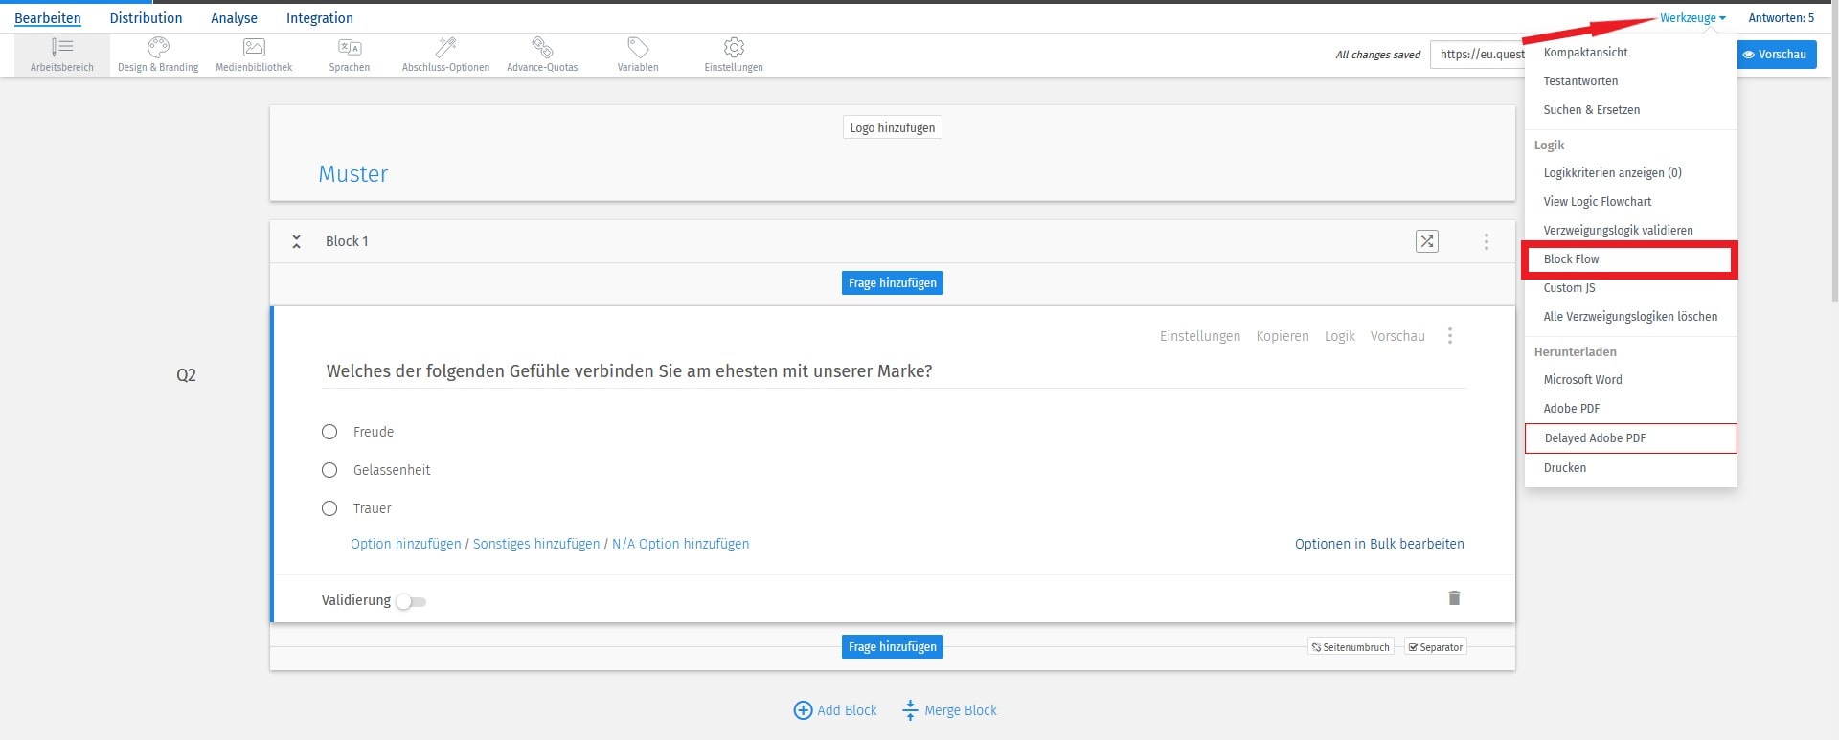
Task: Switch to the Bearbeiten tab
Action: 48,18
